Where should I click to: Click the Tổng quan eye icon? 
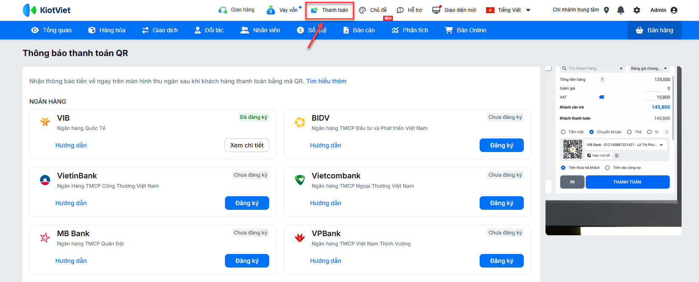click(35, 30)
